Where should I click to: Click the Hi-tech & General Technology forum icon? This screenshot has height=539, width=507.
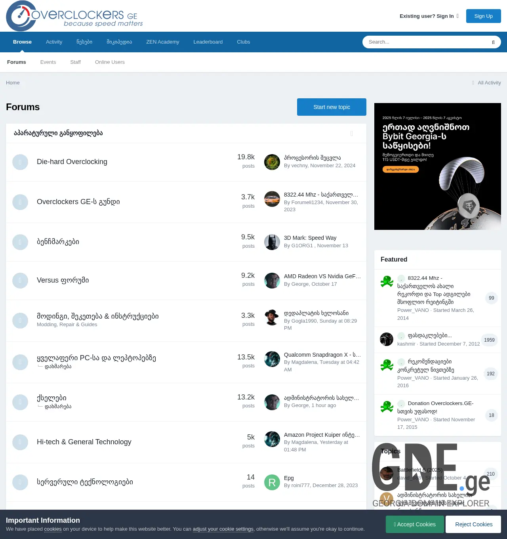click(20, 442)
